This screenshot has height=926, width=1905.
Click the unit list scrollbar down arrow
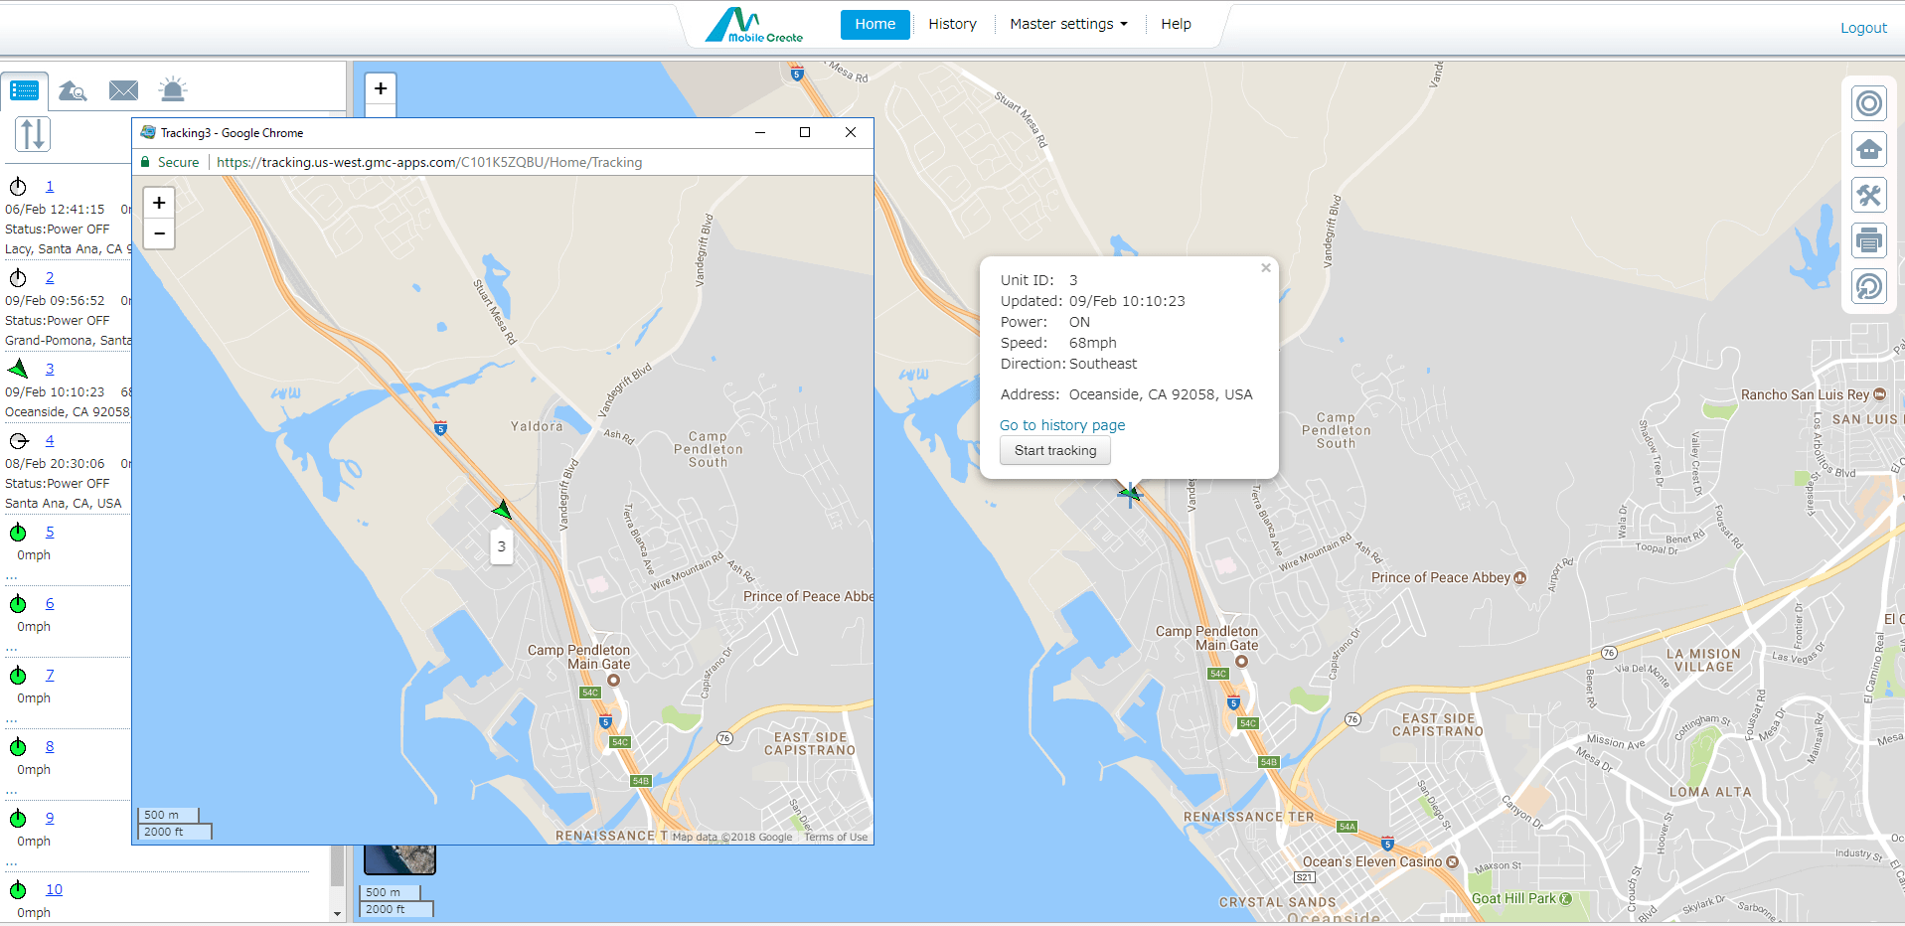click(338, 914)
